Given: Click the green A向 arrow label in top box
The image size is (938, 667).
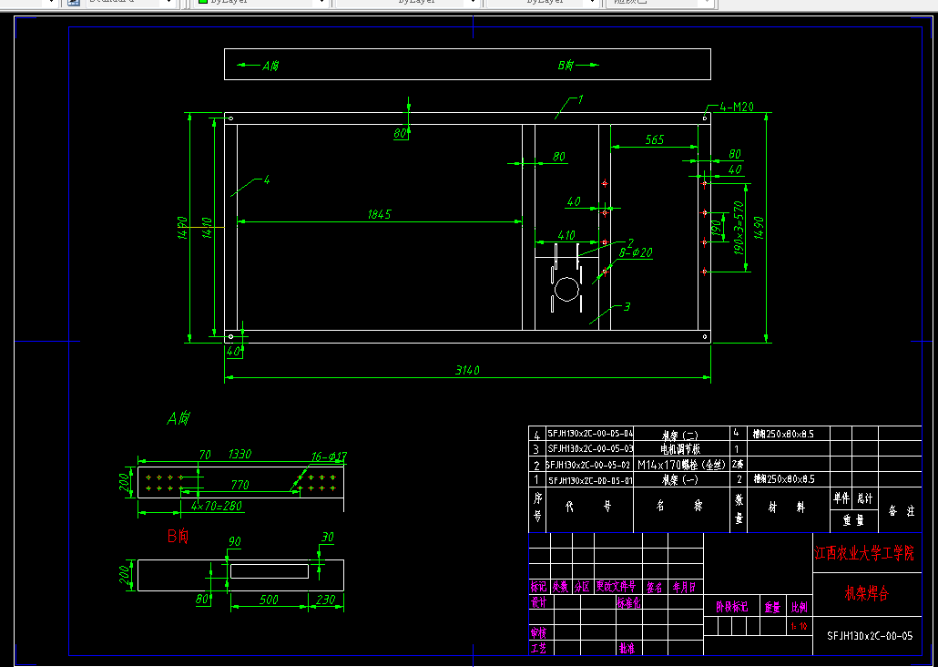Looking at the screenshot, I should click(270, 66).
